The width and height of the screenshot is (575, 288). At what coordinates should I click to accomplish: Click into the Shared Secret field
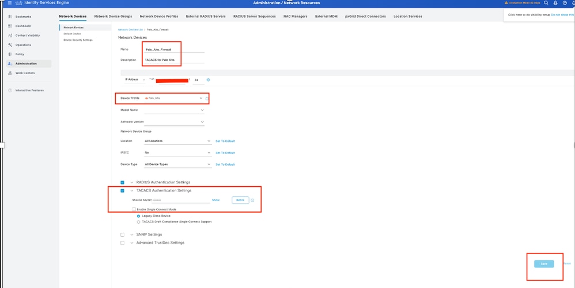[x=180, y=200]
